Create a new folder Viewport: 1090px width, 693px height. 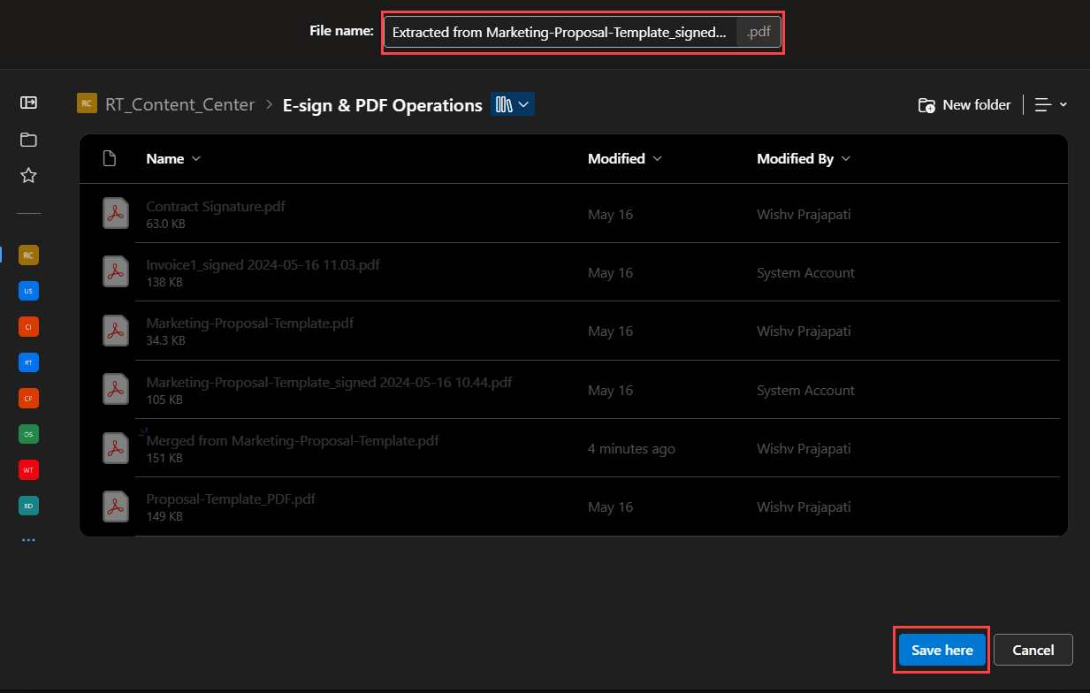pyautogui.click(x=964, y=104)
